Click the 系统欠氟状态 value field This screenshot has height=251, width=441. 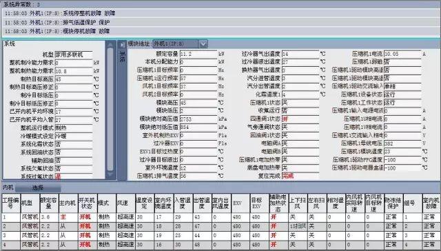74,168
